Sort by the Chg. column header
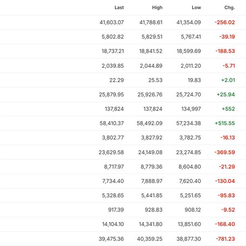 pos(230,7)
